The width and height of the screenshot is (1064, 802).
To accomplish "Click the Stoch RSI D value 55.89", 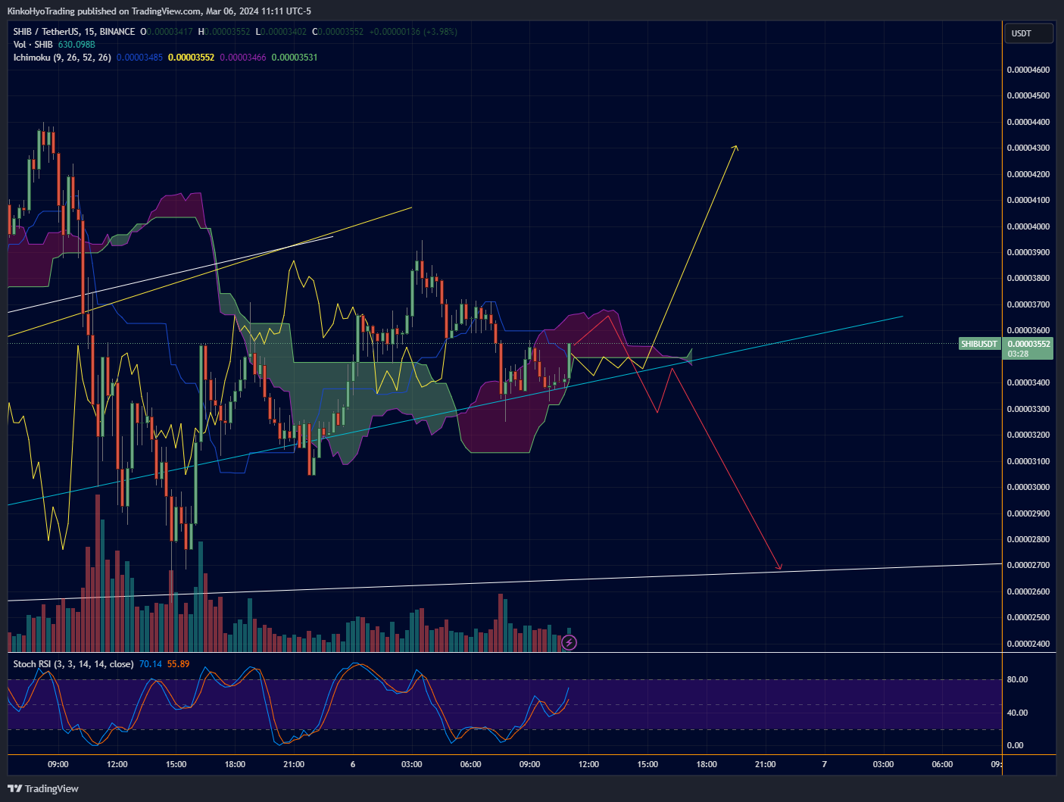I will point(179,664).
